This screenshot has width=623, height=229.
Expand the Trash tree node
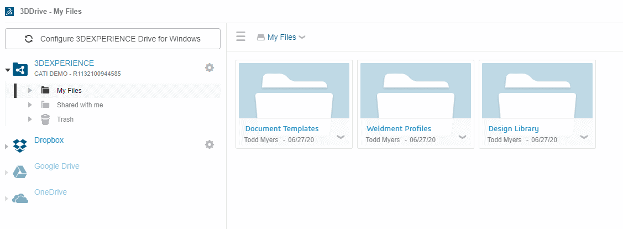[30, 119]
